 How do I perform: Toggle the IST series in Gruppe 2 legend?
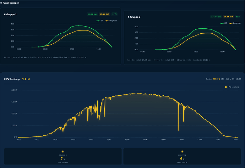click(223, 23)
